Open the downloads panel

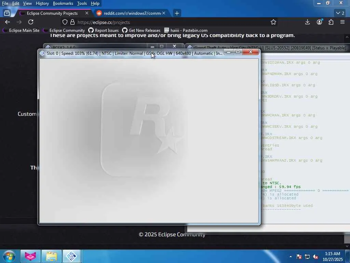[x=307, y=22]
